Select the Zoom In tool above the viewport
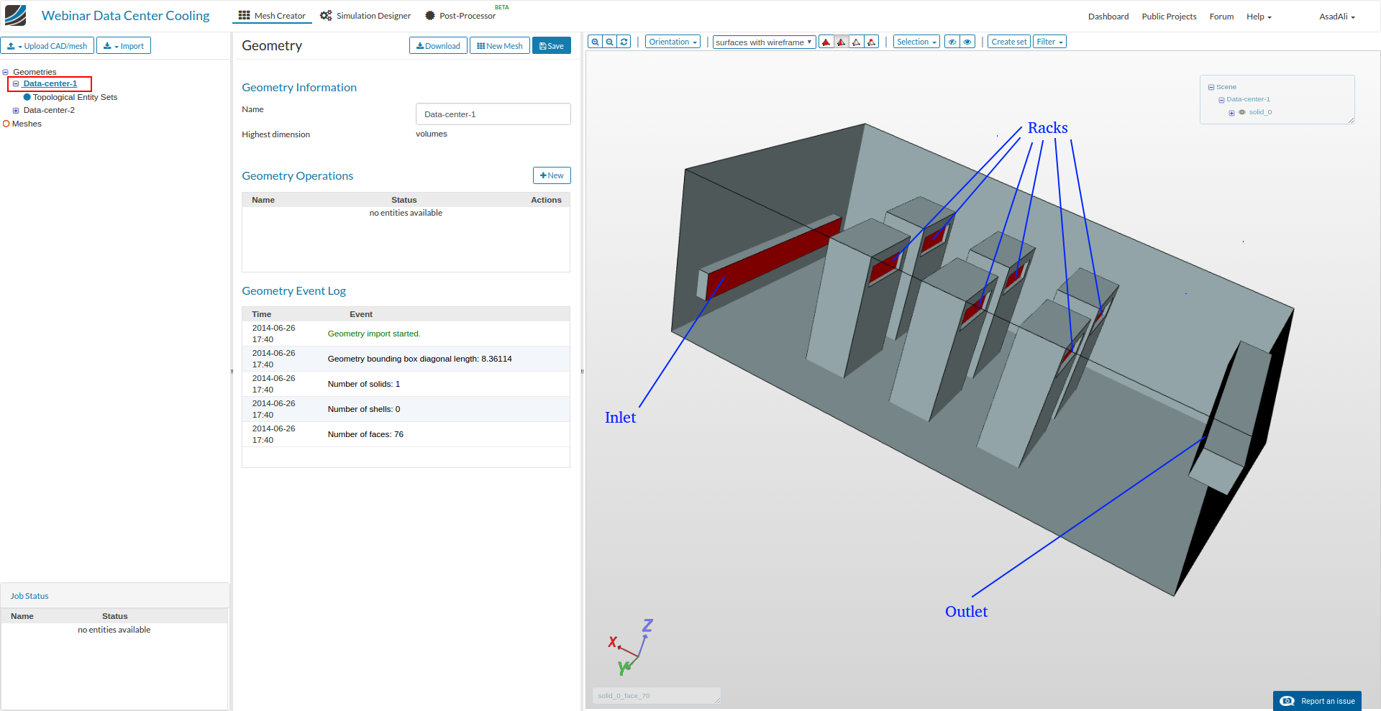1381x711 pixels. [x=595, y=42]
